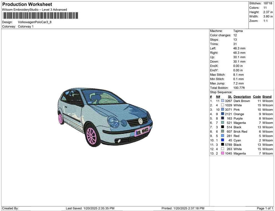Viewport: 275px width, 211px height.
Task: Click the White swatch at stop 12
Action: [222, 149]
